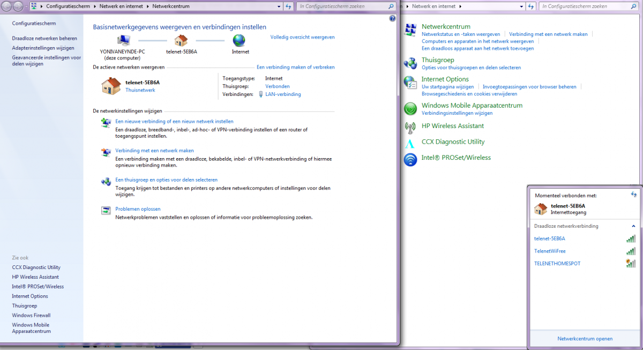This screenshot has width=643, height=350.
Task: Click the Intel PROSet/Wireless icon
Action: tap(410, 159)
